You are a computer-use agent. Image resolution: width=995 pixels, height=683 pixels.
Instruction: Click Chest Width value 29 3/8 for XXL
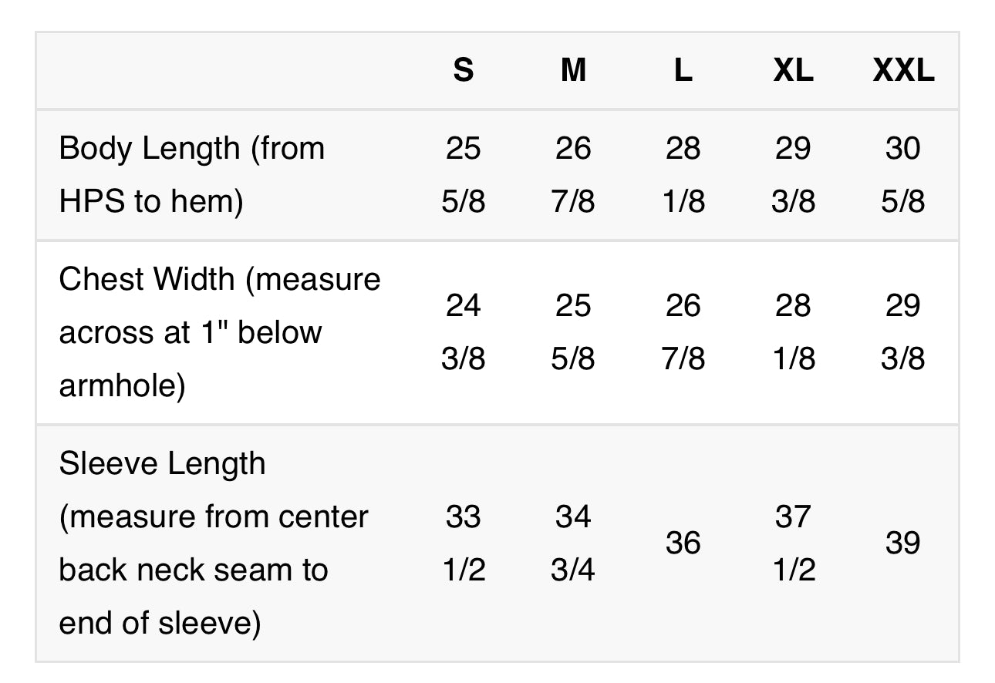coord(903,332)
